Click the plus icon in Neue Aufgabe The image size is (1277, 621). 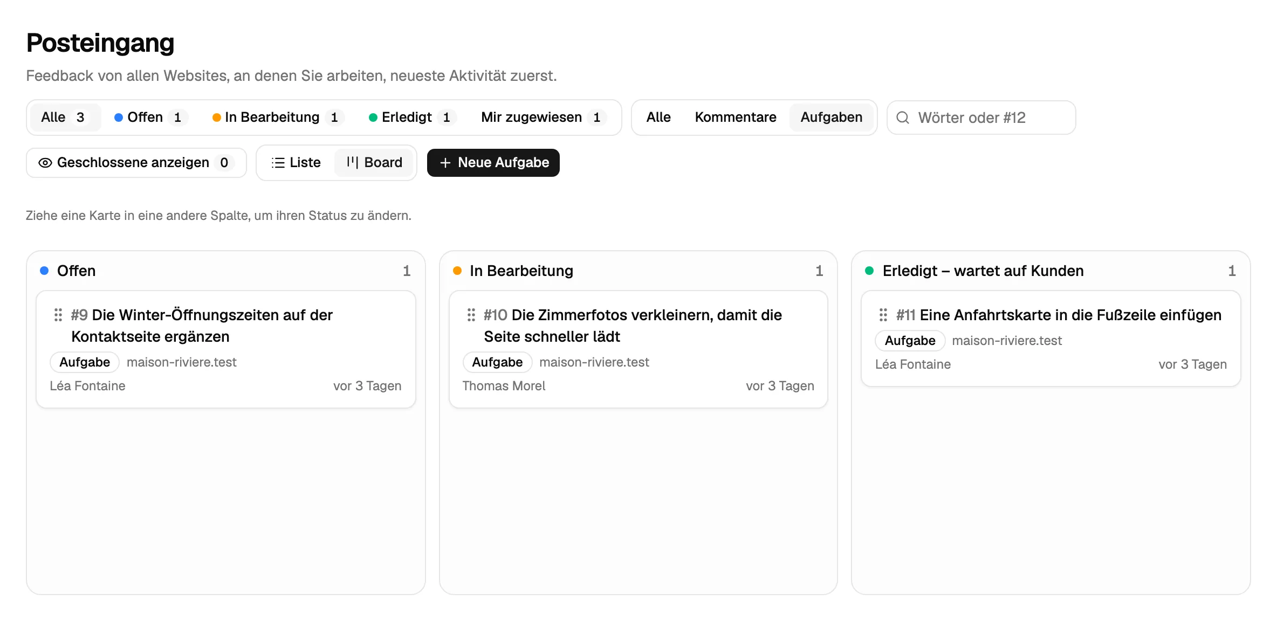pos(445,163)
